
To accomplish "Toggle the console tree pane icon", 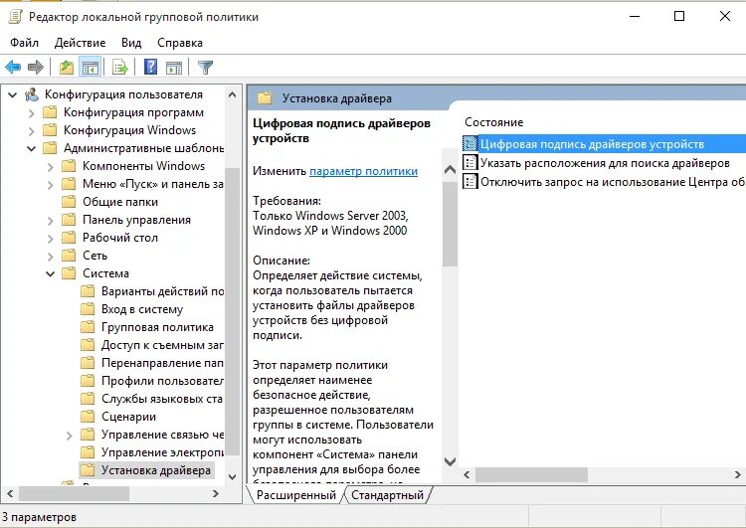I will [x=90, y=67].
